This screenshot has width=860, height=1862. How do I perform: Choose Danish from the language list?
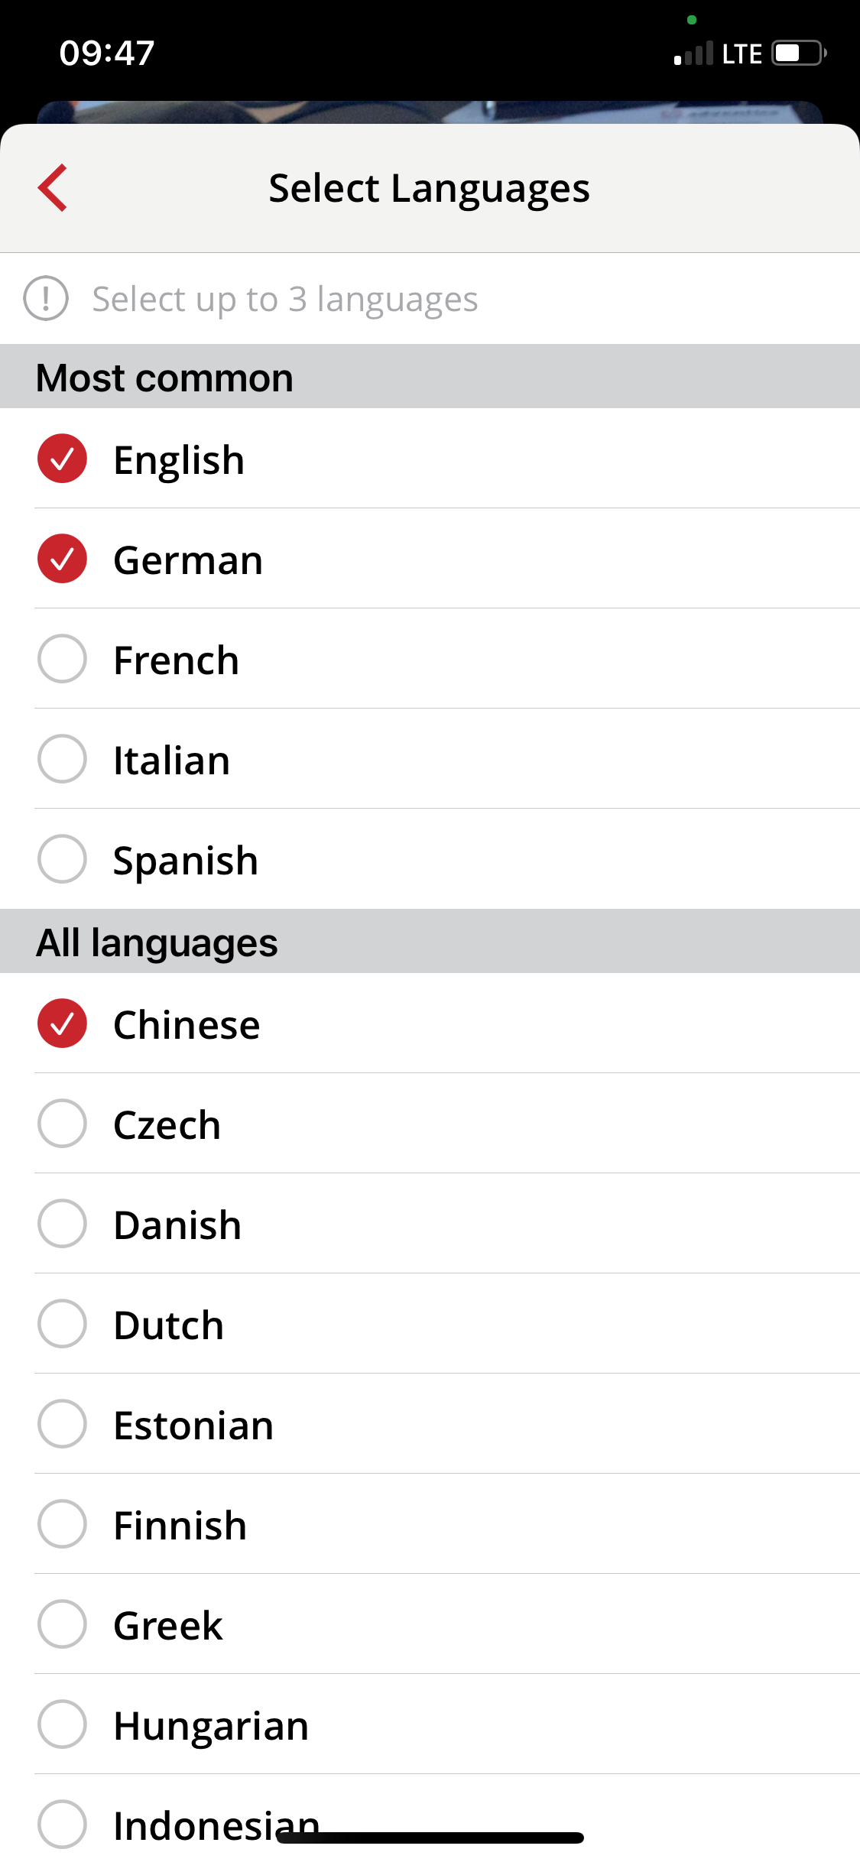[x=430, y=1224]
